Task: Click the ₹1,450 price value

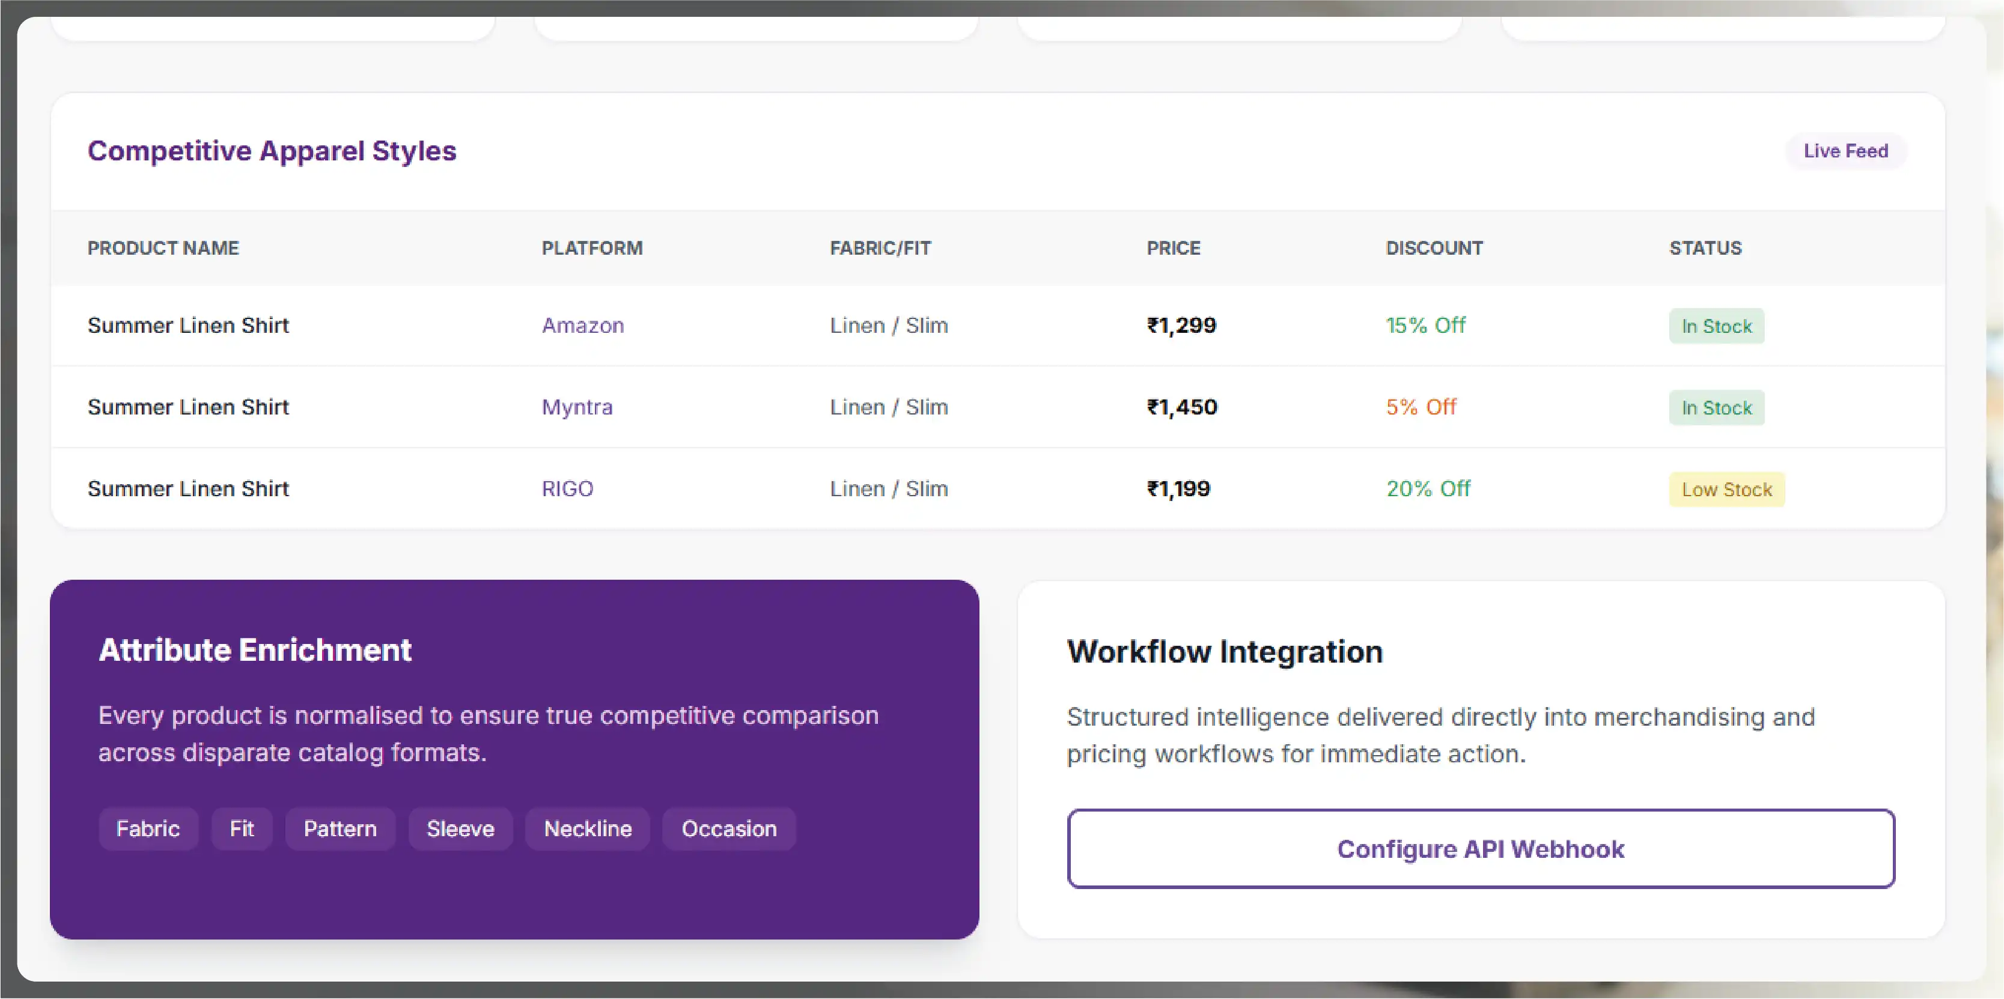Action: (x=1182, y=407)
